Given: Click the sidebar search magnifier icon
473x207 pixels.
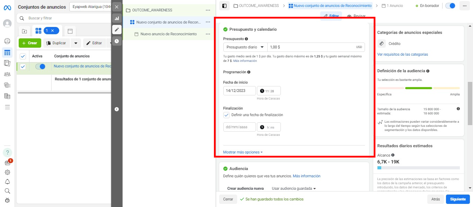Looking at the screenshot, I should (7, 191).
